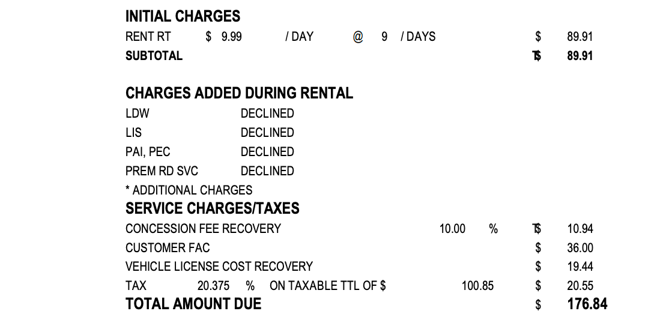Select the SUBTOTAL label
Viewport: 669px width, 317px height.
154,56
